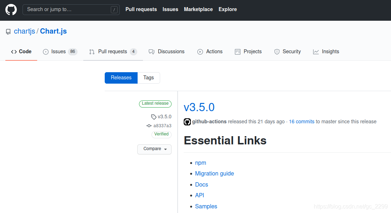Open Explore in top navigation

228,10
